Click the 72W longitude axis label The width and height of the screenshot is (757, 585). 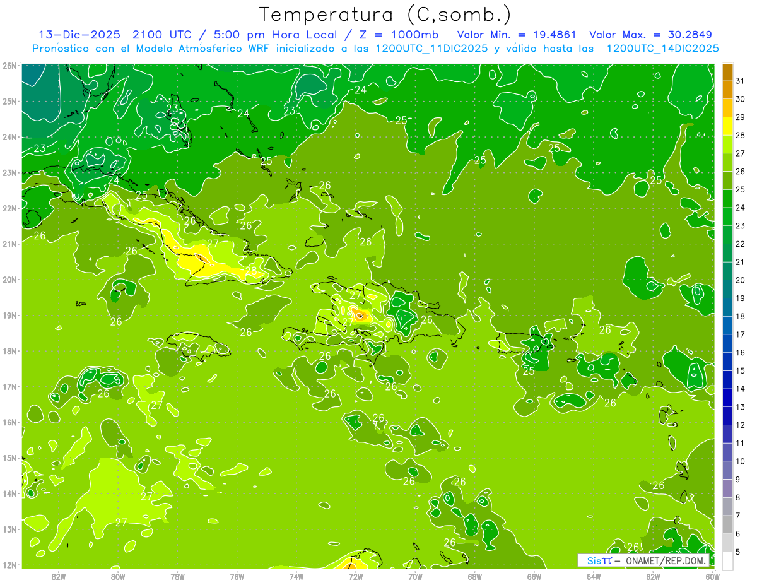point(356,576)
